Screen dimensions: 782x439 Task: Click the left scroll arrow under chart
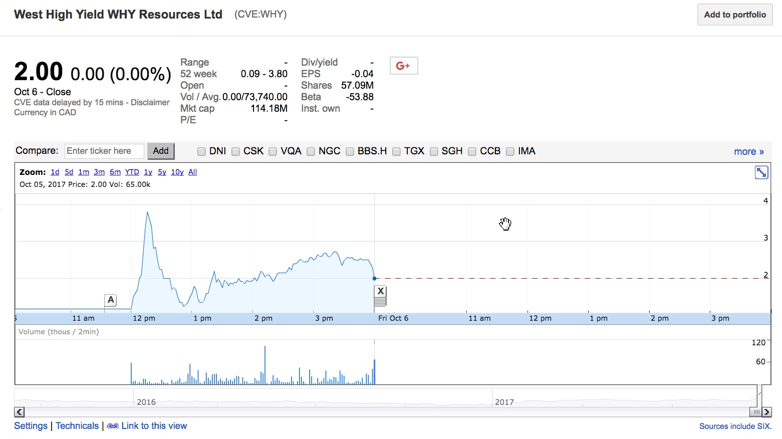point(19,412)
